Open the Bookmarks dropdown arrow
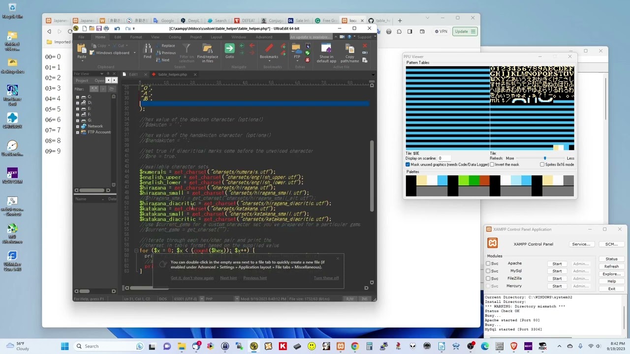The image size is (630, 354). click(269, 60)
